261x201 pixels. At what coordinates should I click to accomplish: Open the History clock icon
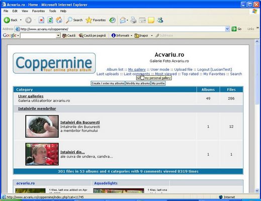click(112, 20)
